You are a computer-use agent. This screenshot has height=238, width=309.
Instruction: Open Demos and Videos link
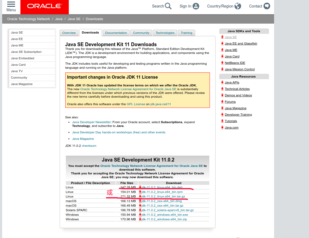point(238,95)
